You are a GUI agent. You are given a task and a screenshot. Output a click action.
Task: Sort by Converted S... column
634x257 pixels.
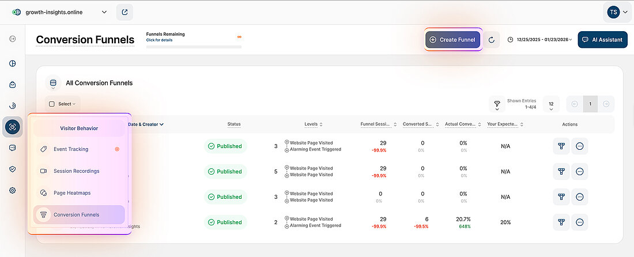click(421, 124)
